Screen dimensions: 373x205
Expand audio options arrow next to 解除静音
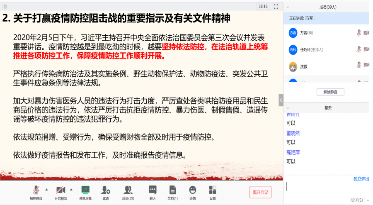[x=46, y=190]
